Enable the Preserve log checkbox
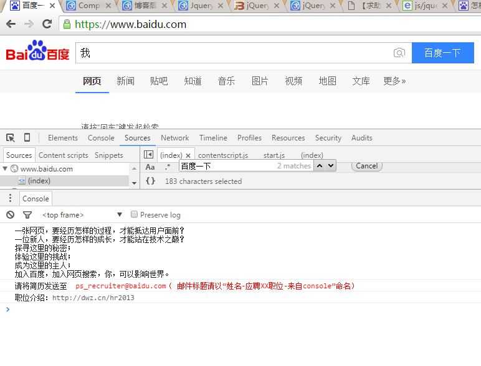The image size is (481, 366). (x=134, y=214)
